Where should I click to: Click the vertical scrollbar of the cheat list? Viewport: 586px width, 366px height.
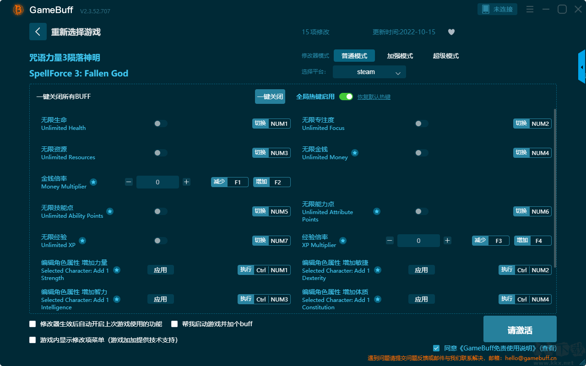(555, 188)
